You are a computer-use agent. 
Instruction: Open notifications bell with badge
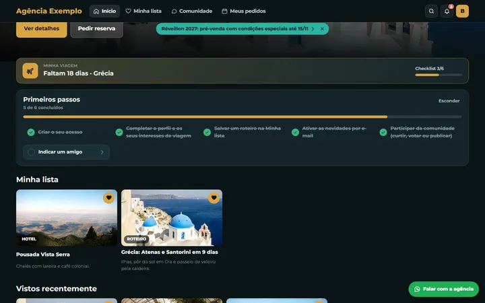click(447, 11)
